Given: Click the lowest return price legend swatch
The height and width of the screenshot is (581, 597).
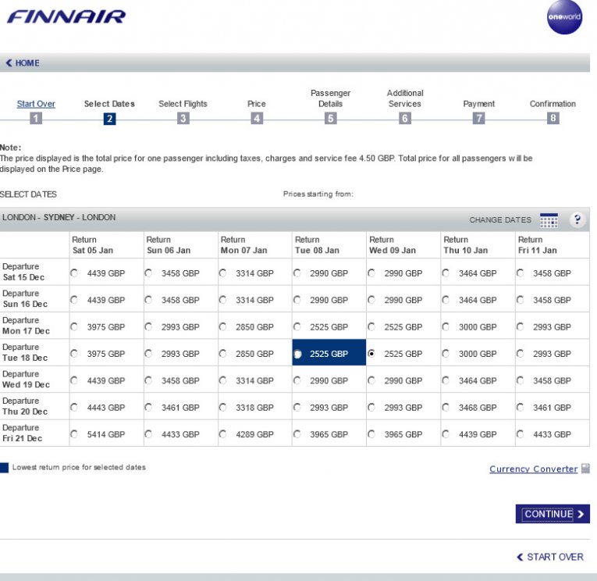Looking at the screenshot, I should (5, 468).
